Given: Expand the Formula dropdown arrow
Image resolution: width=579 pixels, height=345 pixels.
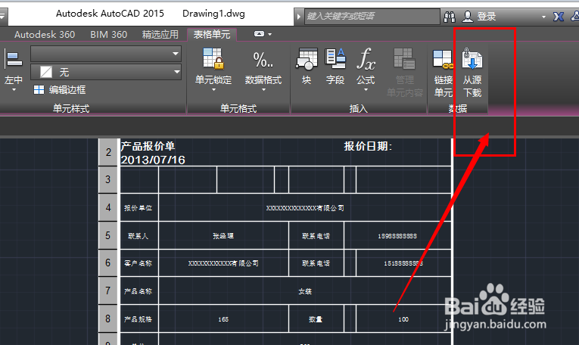Looking at the screenshot, I should coord(366,90).
